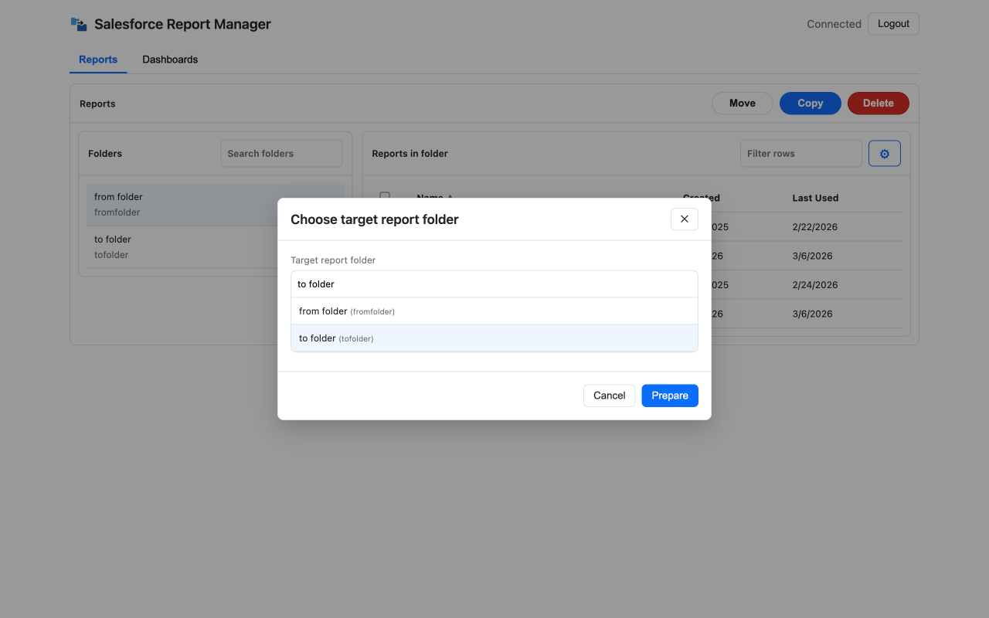The height and width of the screenshot is (618, 989).
Task: Click the Filter rows input field
Action: 800,153
